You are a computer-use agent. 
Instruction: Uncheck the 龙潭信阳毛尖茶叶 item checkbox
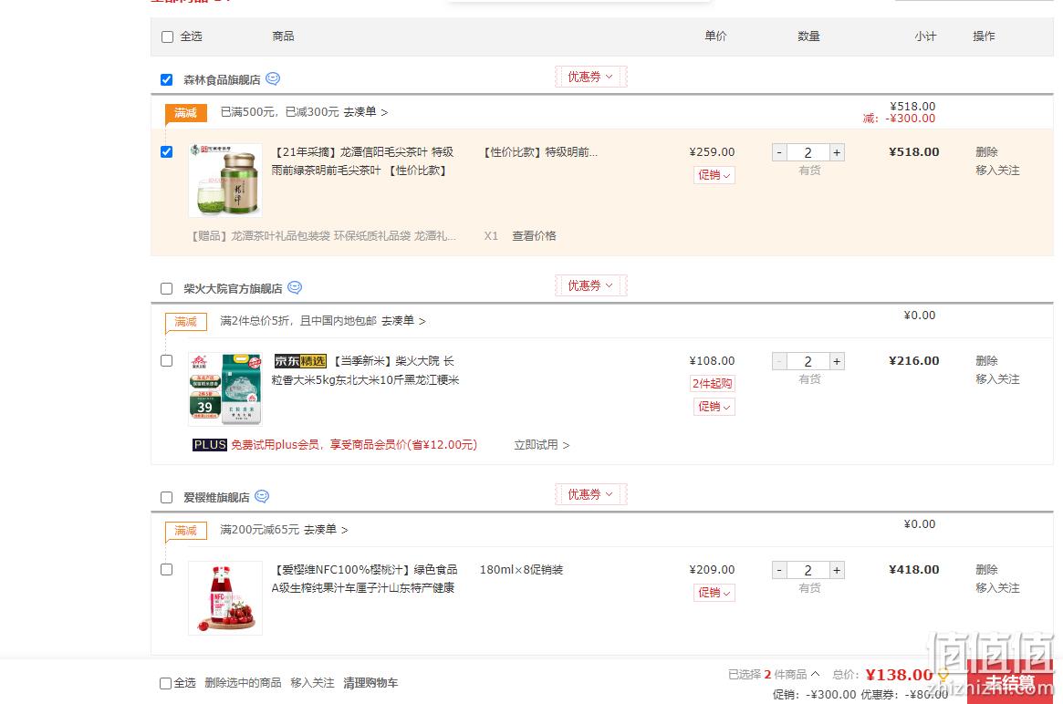[x=167, y=151]
